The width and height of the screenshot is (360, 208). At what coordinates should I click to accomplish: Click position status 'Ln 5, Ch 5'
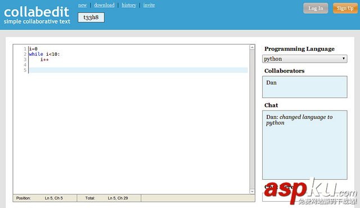point(54,198)
